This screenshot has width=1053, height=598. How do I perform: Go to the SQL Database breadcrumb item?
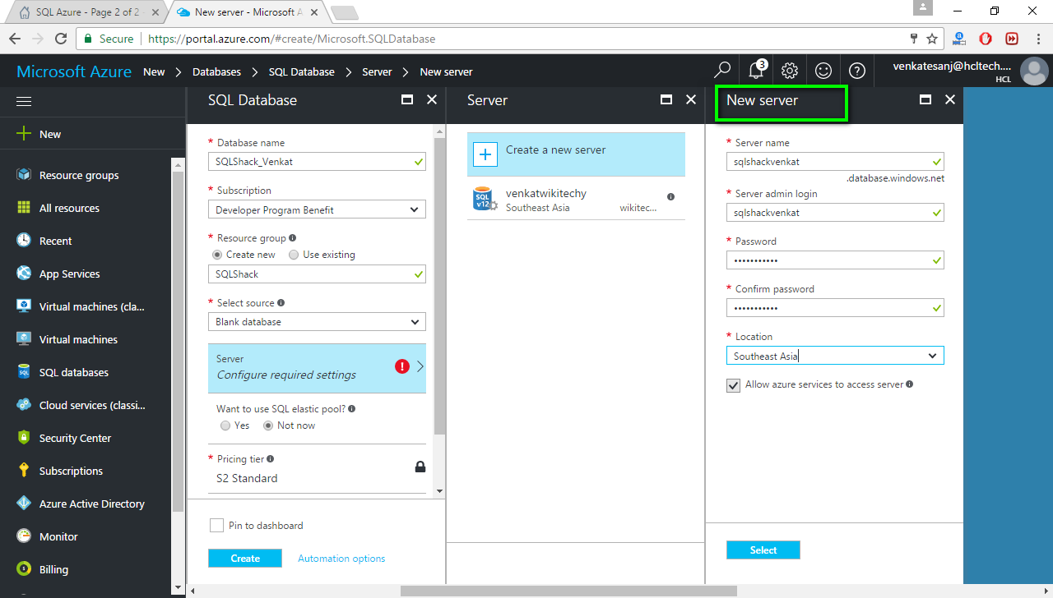tap(302, 71)
